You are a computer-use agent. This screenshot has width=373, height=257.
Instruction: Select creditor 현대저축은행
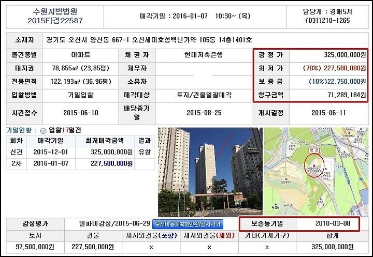tap(204, 55)
